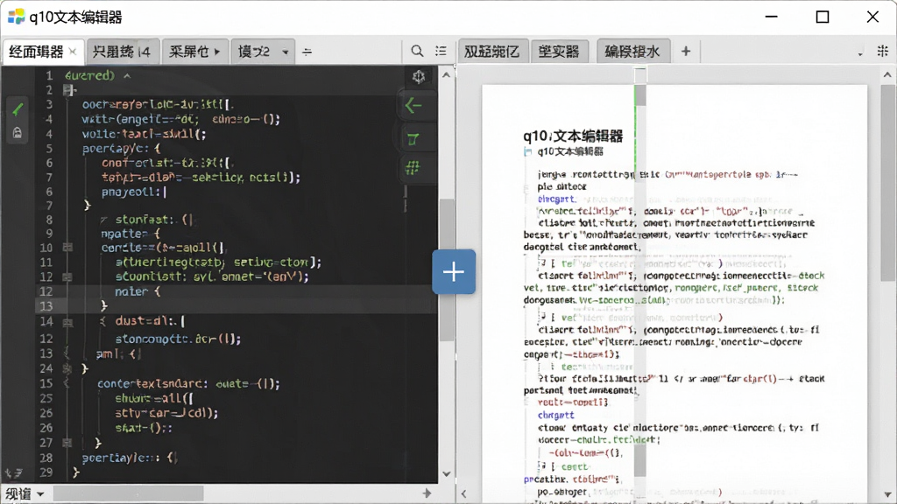Toggle the fold marker on first line 12
Image resolution: width=897 pixels, height=504 pixels.
click(x=67, y=276)
